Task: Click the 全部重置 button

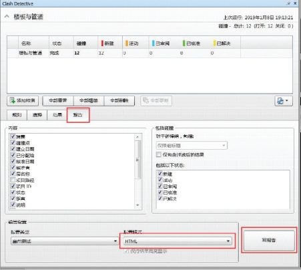Action: tap(58, 101)
